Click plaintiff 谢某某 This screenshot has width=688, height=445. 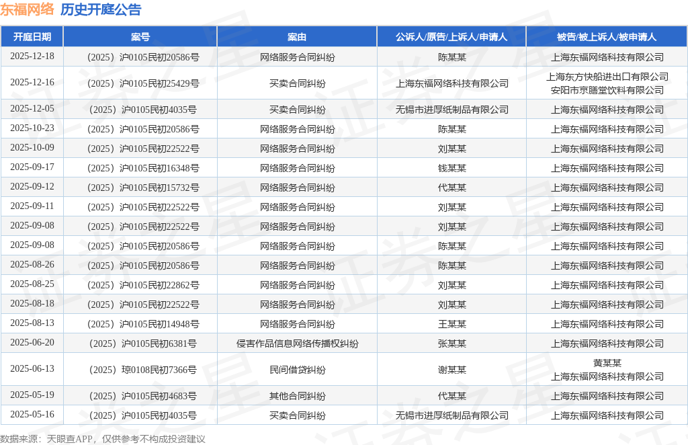coord(452,370)
